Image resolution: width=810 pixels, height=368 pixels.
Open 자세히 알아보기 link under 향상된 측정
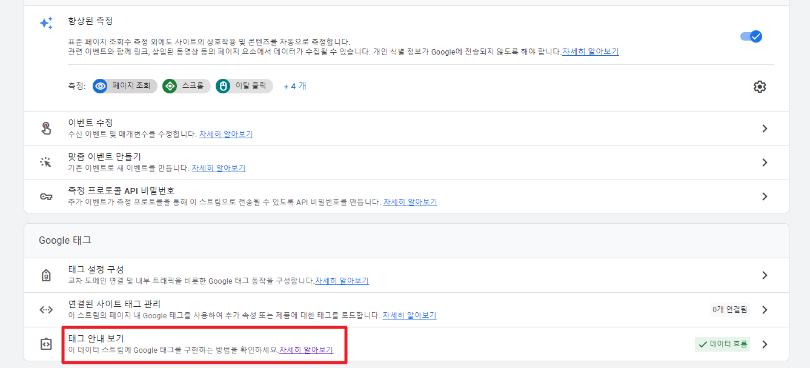tap(590, 51)
